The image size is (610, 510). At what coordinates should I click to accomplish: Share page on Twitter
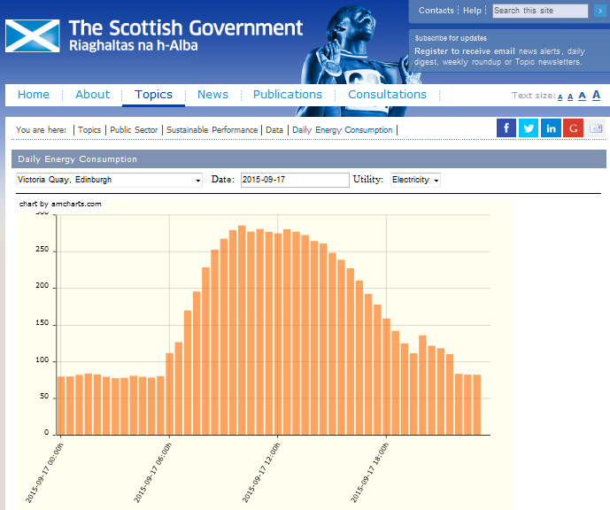(x=529, y=128)
